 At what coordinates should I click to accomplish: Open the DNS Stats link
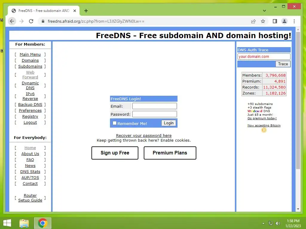point(30,172)
